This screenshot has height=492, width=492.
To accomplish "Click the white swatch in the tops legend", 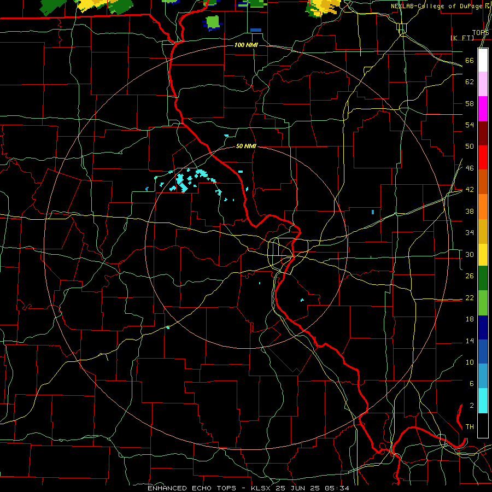I will pyautogui.click(x=483, y=60).
